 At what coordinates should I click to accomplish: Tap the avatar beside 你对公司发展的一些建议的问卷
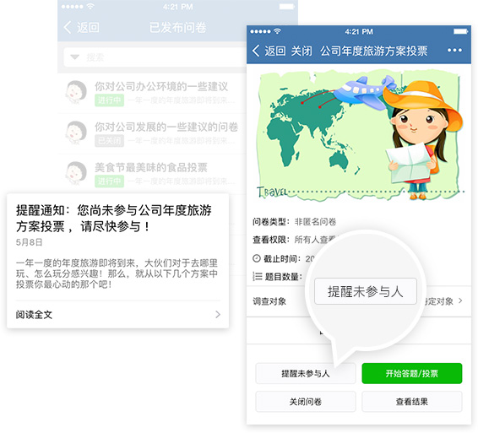[76, 133]
